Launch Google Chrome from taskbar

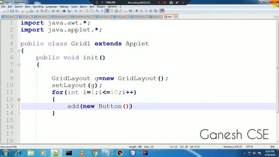pyautogui.click(x=95, y=153)
